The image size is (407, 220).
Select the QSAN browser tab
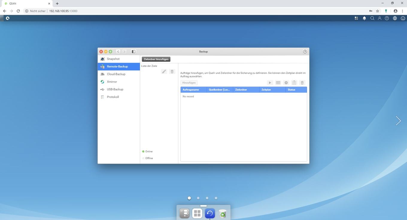(x=28, y=4)
